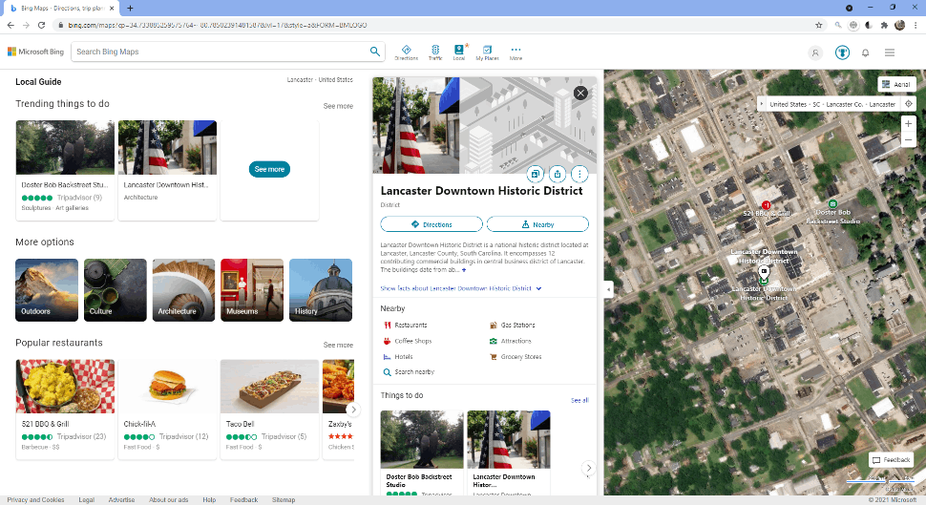Click See all in Things to do
This screenshot has height=505, width=926.
[579, 400]
